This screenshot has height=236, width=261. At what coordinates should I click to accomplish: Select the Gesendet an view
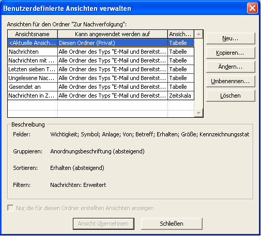(x=101, y=87)
